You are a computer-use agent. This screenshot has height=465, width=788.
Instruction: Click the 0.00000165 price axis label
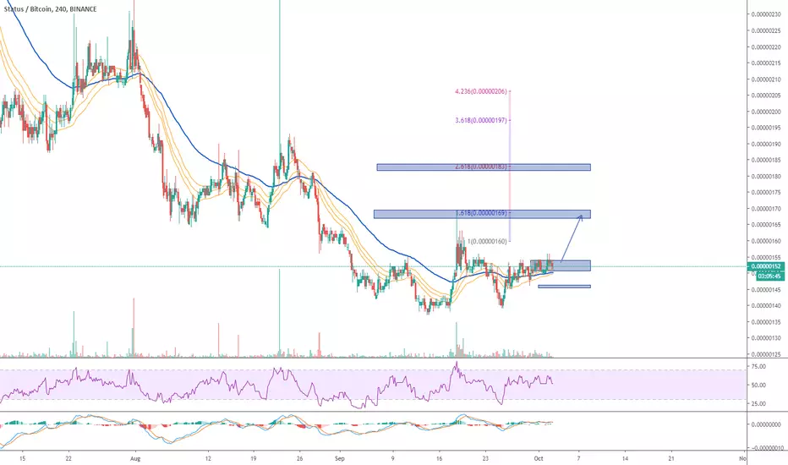pos(766,225)
